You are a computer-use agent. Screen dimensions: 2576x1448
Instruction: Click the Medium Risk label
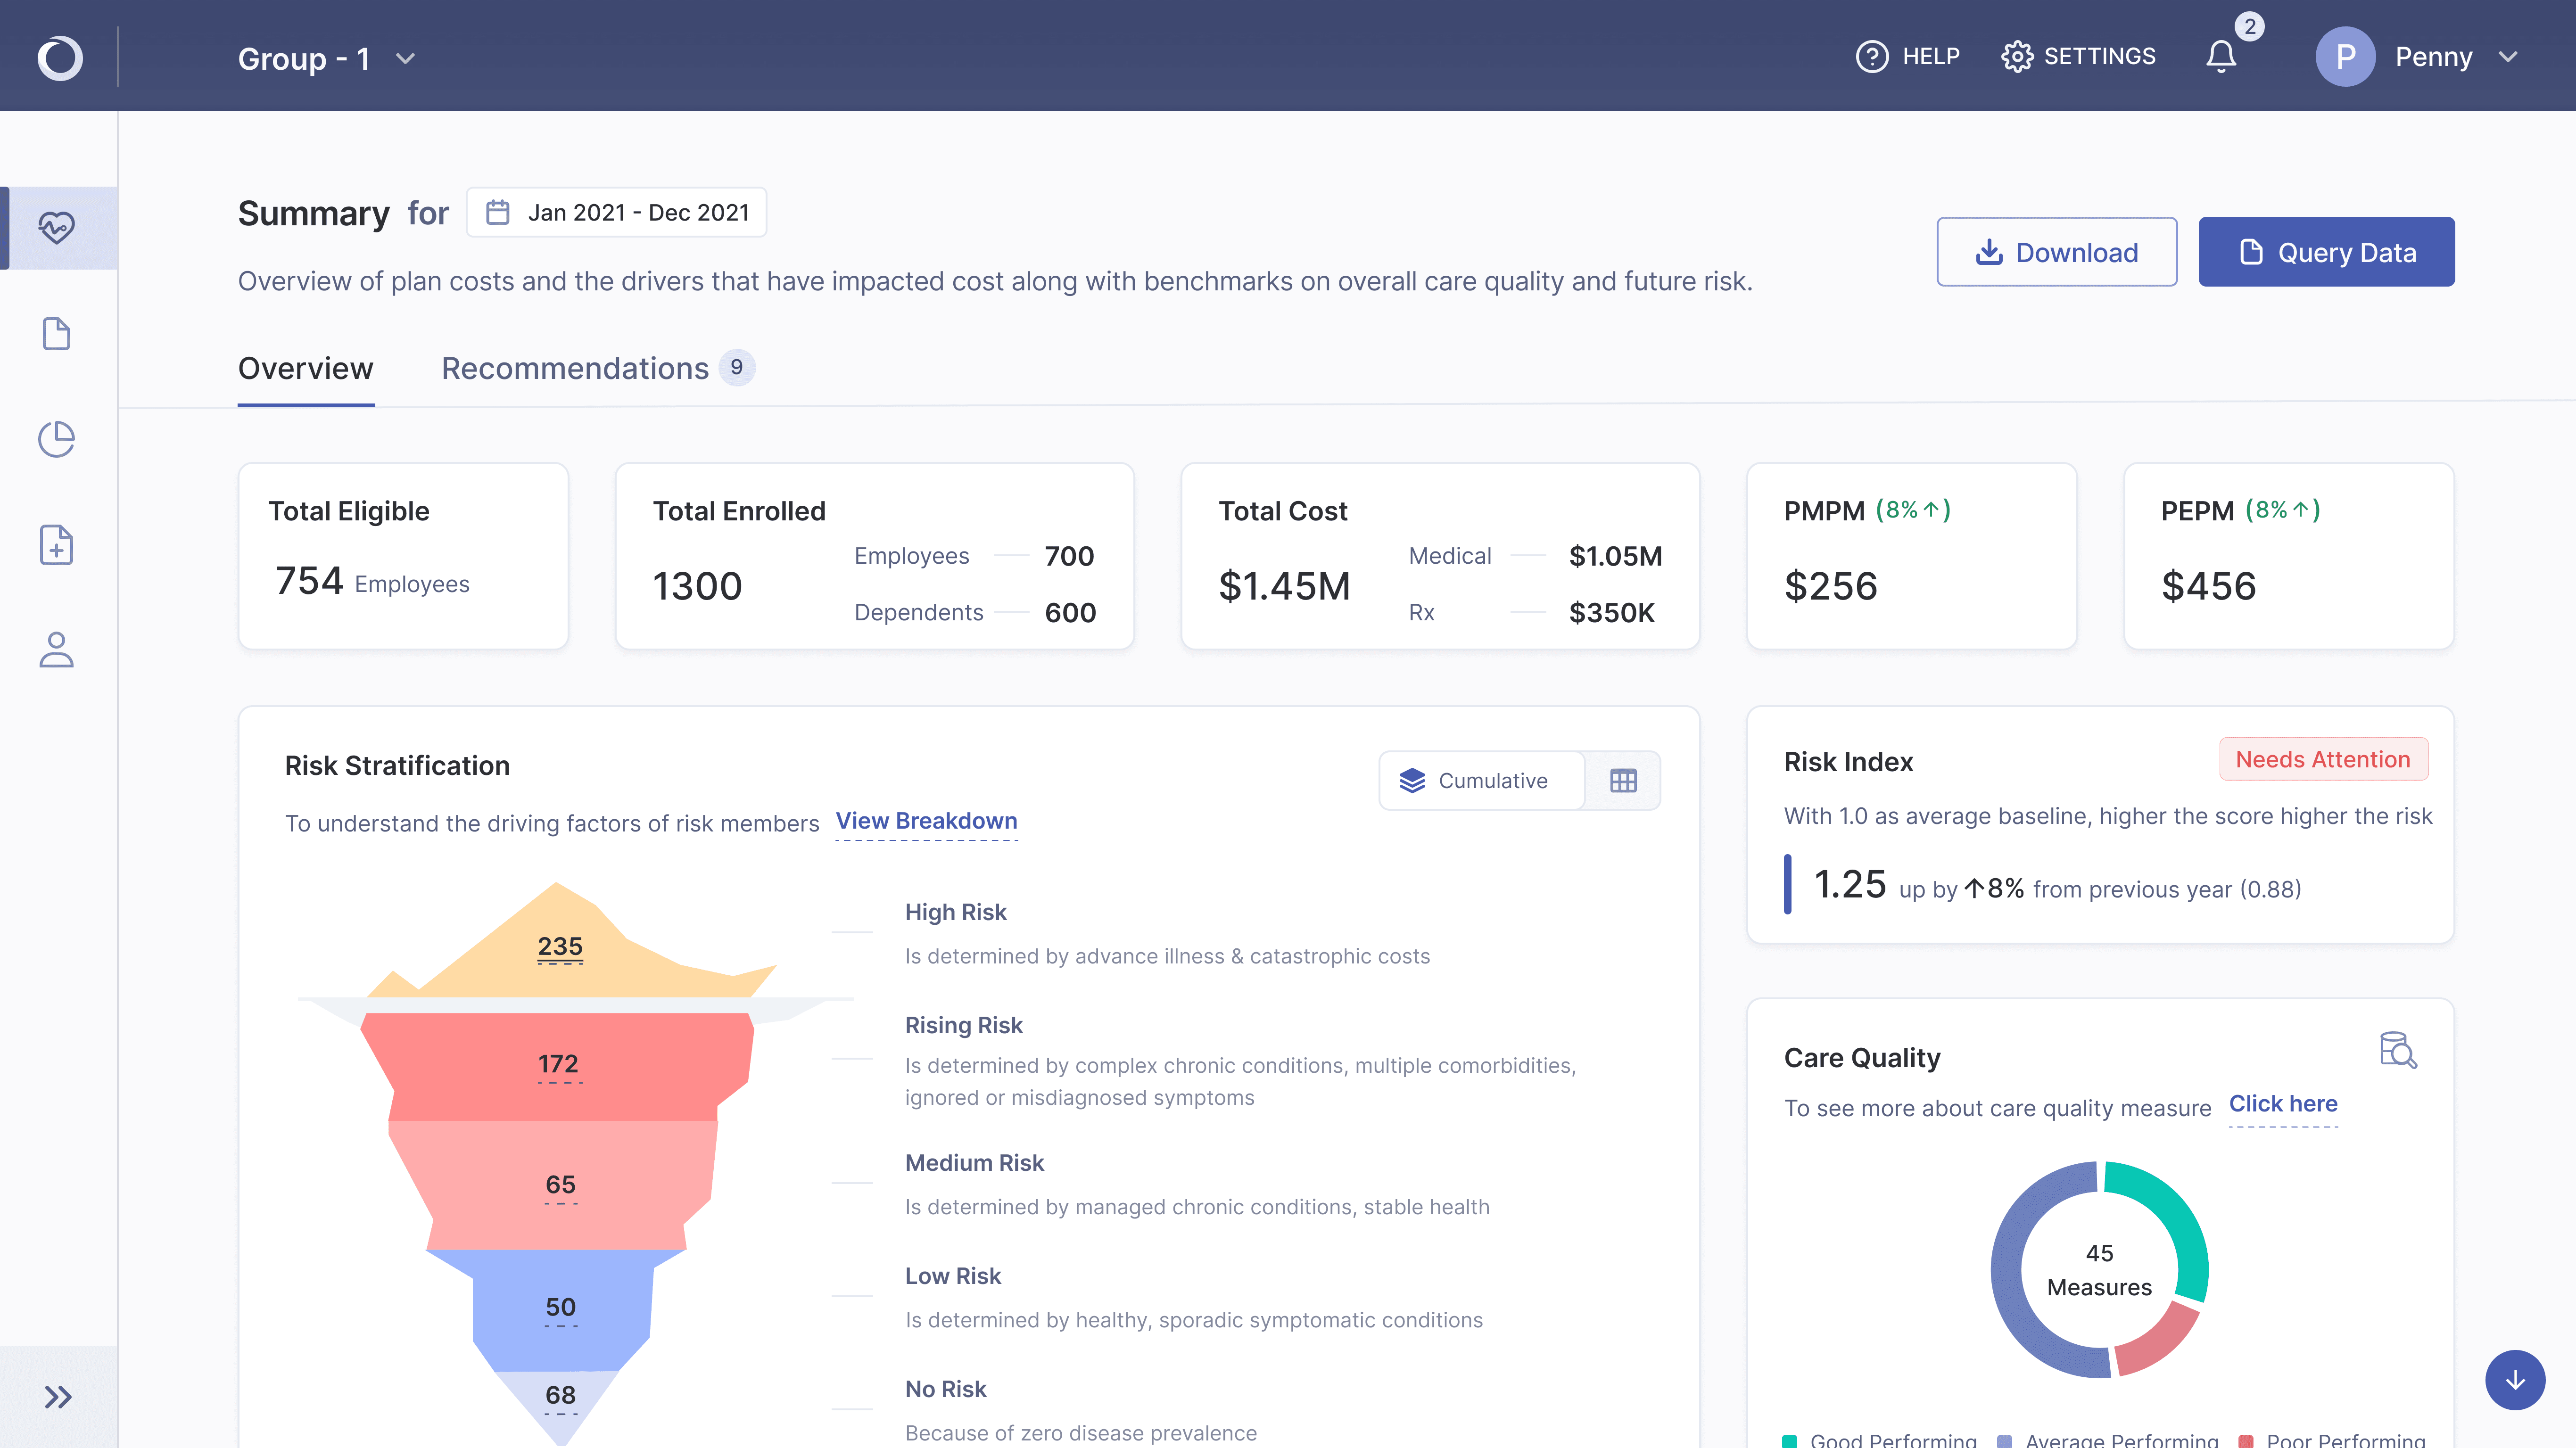pyautogui.click(x=974, y=1163)
